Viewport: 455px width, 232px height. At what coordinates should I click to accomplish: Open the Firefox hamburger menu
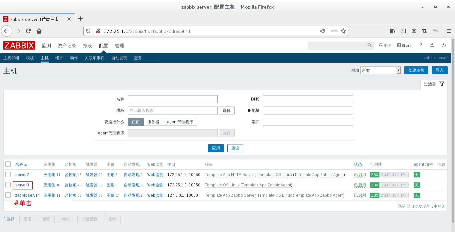pos(449,31)
